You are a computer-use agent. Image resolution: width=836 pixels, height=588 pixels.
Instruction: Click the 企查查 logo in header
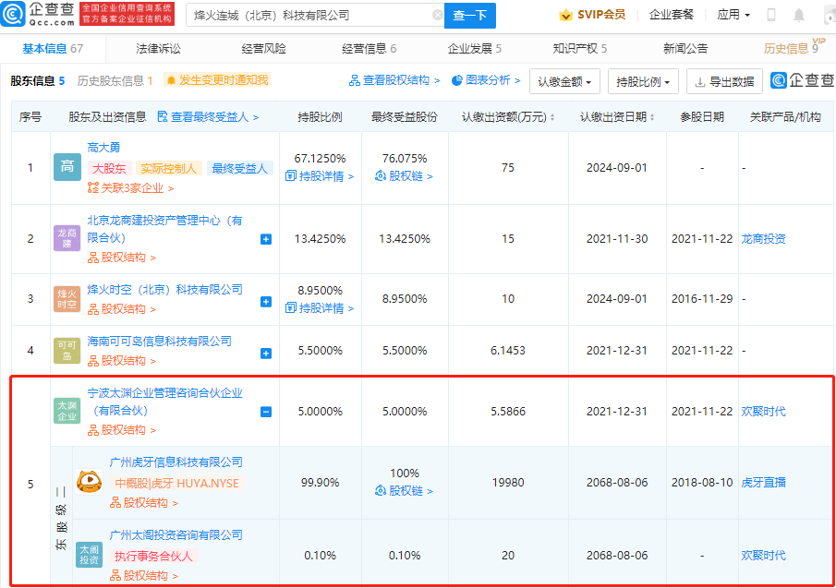click(37, 14)
